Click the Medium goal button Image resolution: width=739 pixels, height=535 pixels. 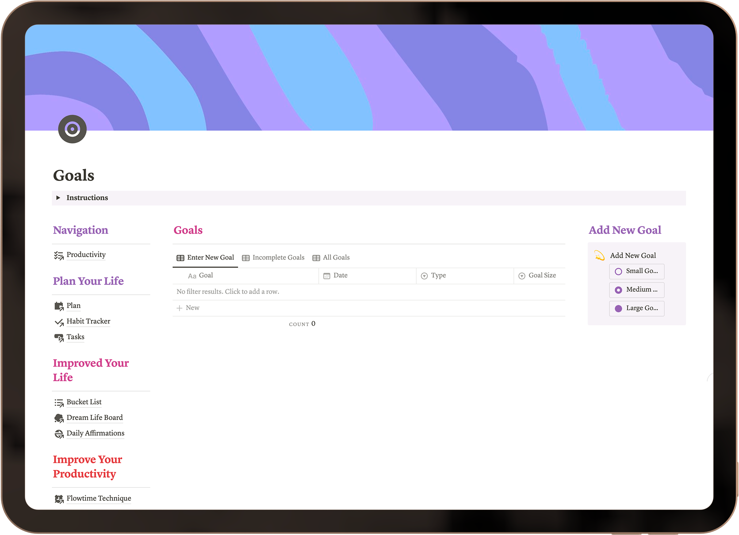tap(636, 290)
